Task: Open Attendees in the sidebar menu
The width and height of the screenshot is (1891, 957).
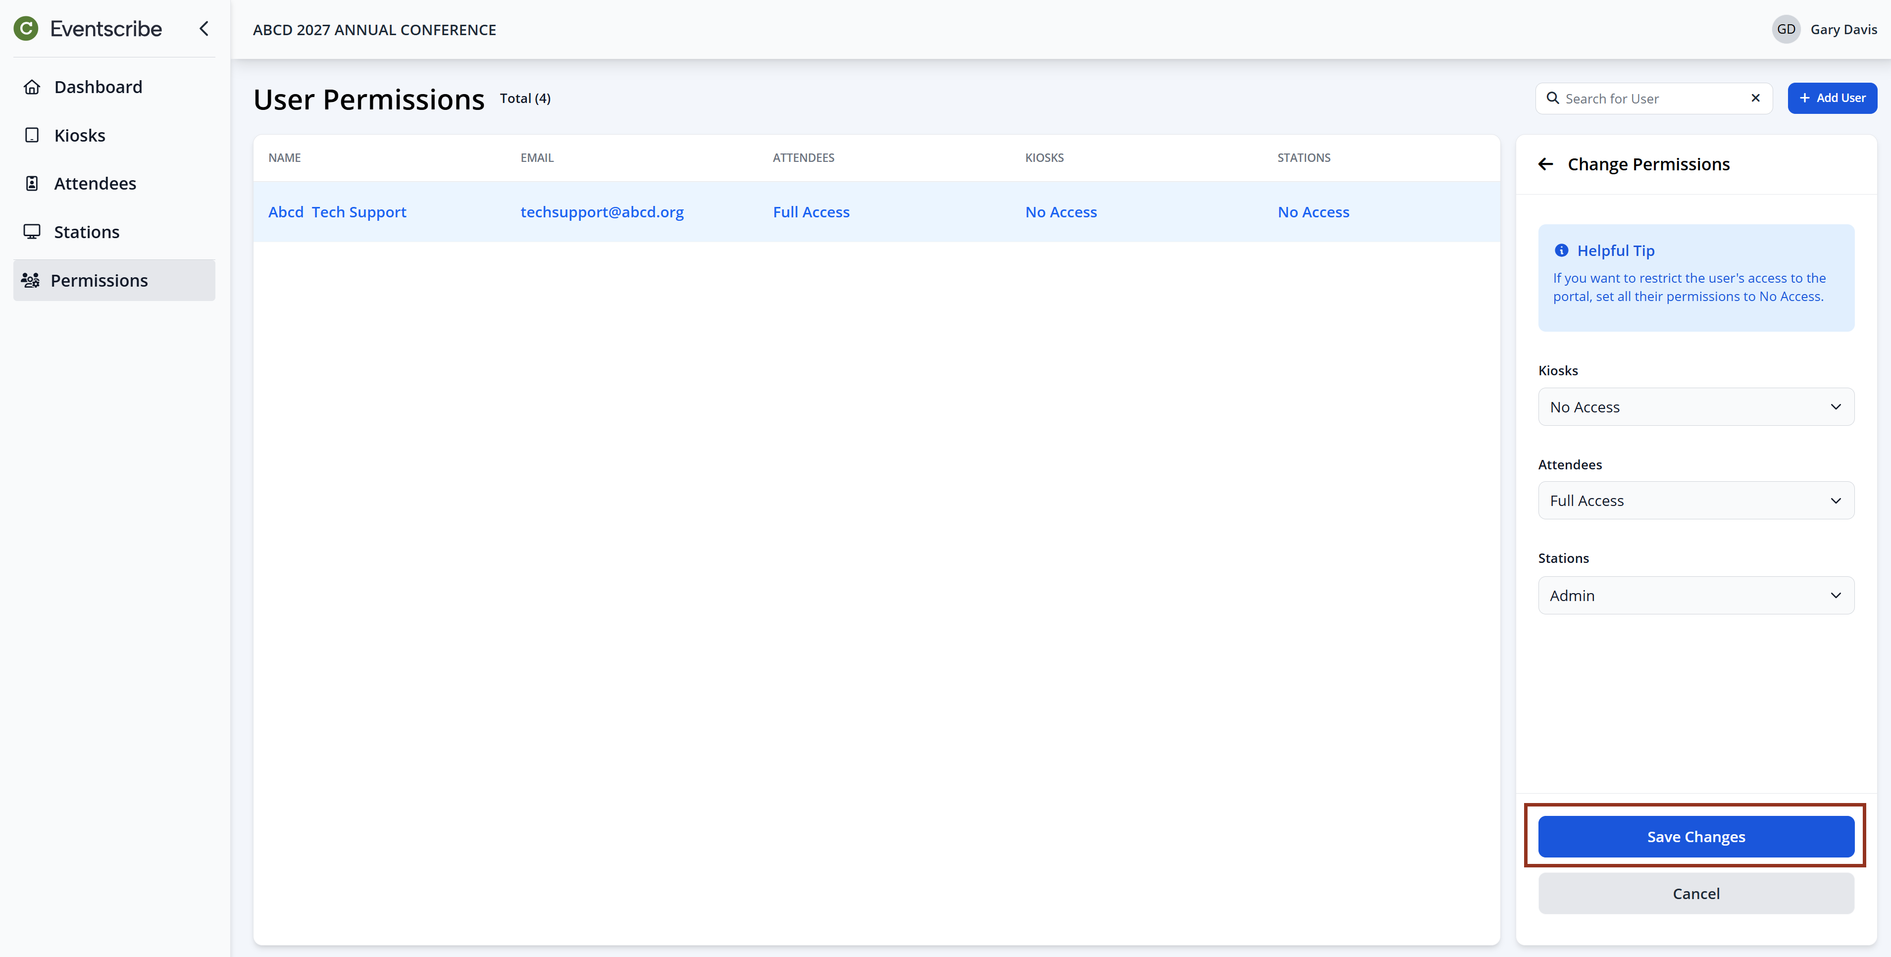Action: tap(96, 184)
